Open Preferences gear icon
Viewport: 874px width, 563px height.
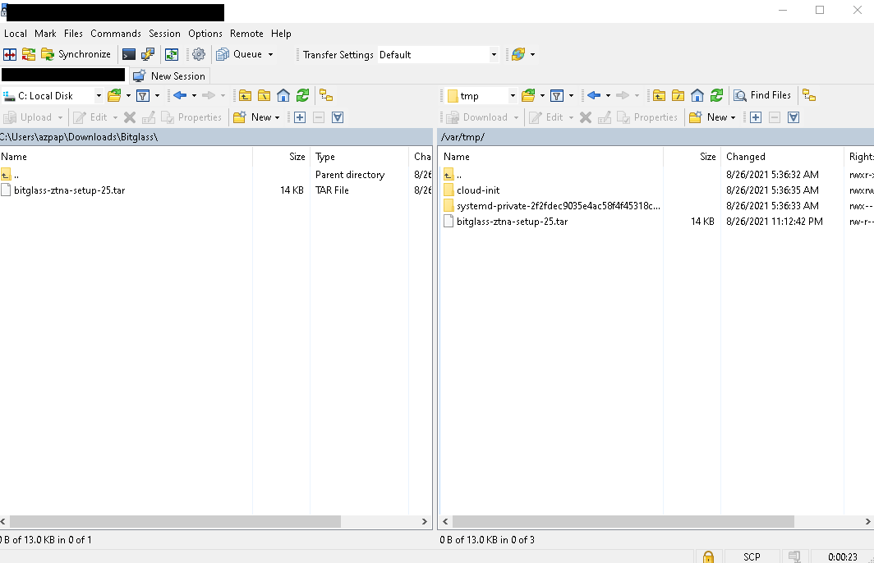[x=199, y=54]
